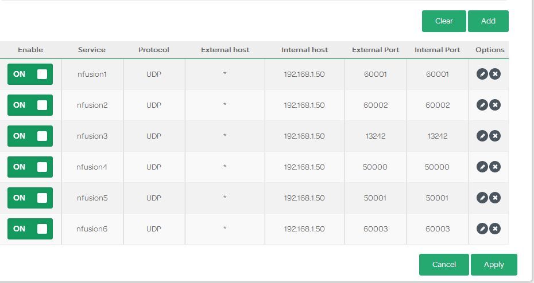The width and height of the screenshot is (534, 283).
Task: Edit the nfusion2 rule with pencil icon
Action: point(482,105)
